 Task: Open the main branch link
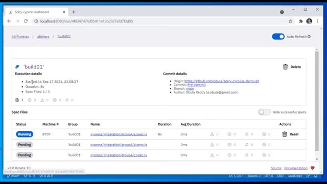(x=190, y=88)
